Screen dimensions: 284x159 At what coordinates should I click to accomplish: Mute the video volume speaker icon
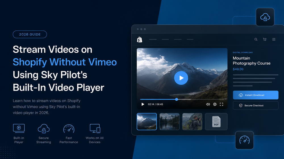(x=208, y=104)
